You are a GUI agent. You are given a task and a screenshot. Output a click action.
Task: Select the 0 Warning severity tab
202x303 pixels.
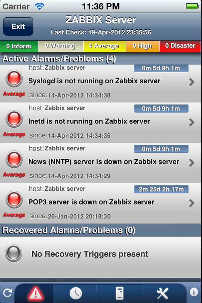point(61,46)
